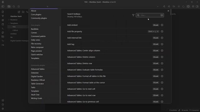Screen dimensions: 200x112
Task: Add hotkey for Advanced Tables: Delete column
Action: pyautogui.click(x=162, y=57)
